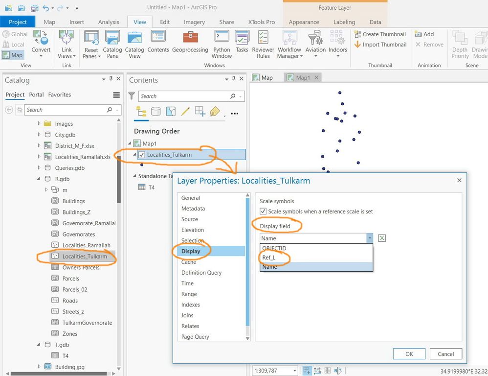Image resolution: width=488 pixels, height=376 pixels.
Task: List by Labeling tag icon in Contents
Action: 215,111
